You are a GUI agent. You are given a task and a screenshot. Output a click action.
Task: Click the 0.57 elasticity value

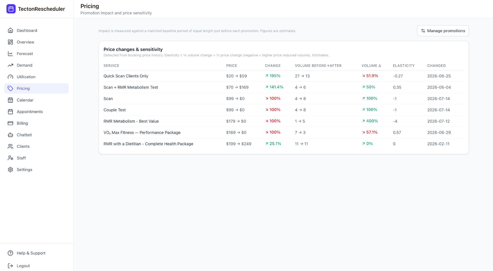click(x=397, y=132)
